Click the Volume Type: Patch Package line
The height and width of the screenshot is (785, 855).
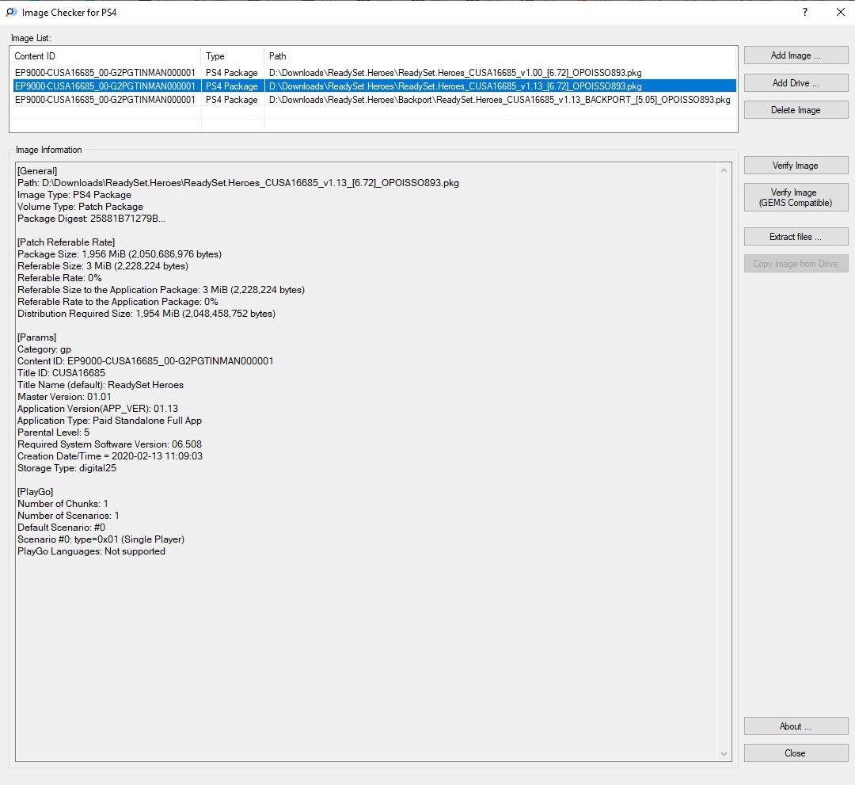click(x=80, y=207)
